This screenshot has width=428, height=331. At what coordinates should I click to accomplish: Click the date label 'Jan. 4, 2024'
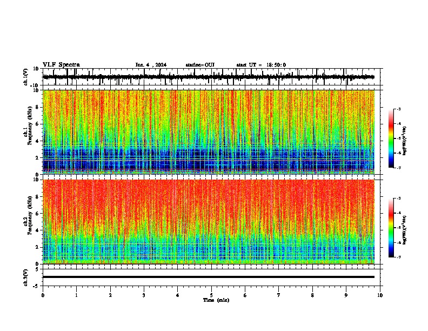tap(151, 65)
